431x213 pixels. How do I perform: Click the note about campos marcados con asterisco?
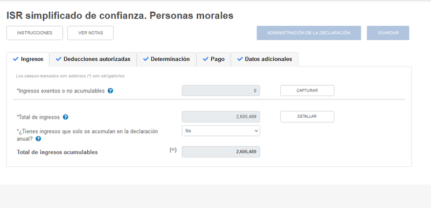click(x=71, y=76)
